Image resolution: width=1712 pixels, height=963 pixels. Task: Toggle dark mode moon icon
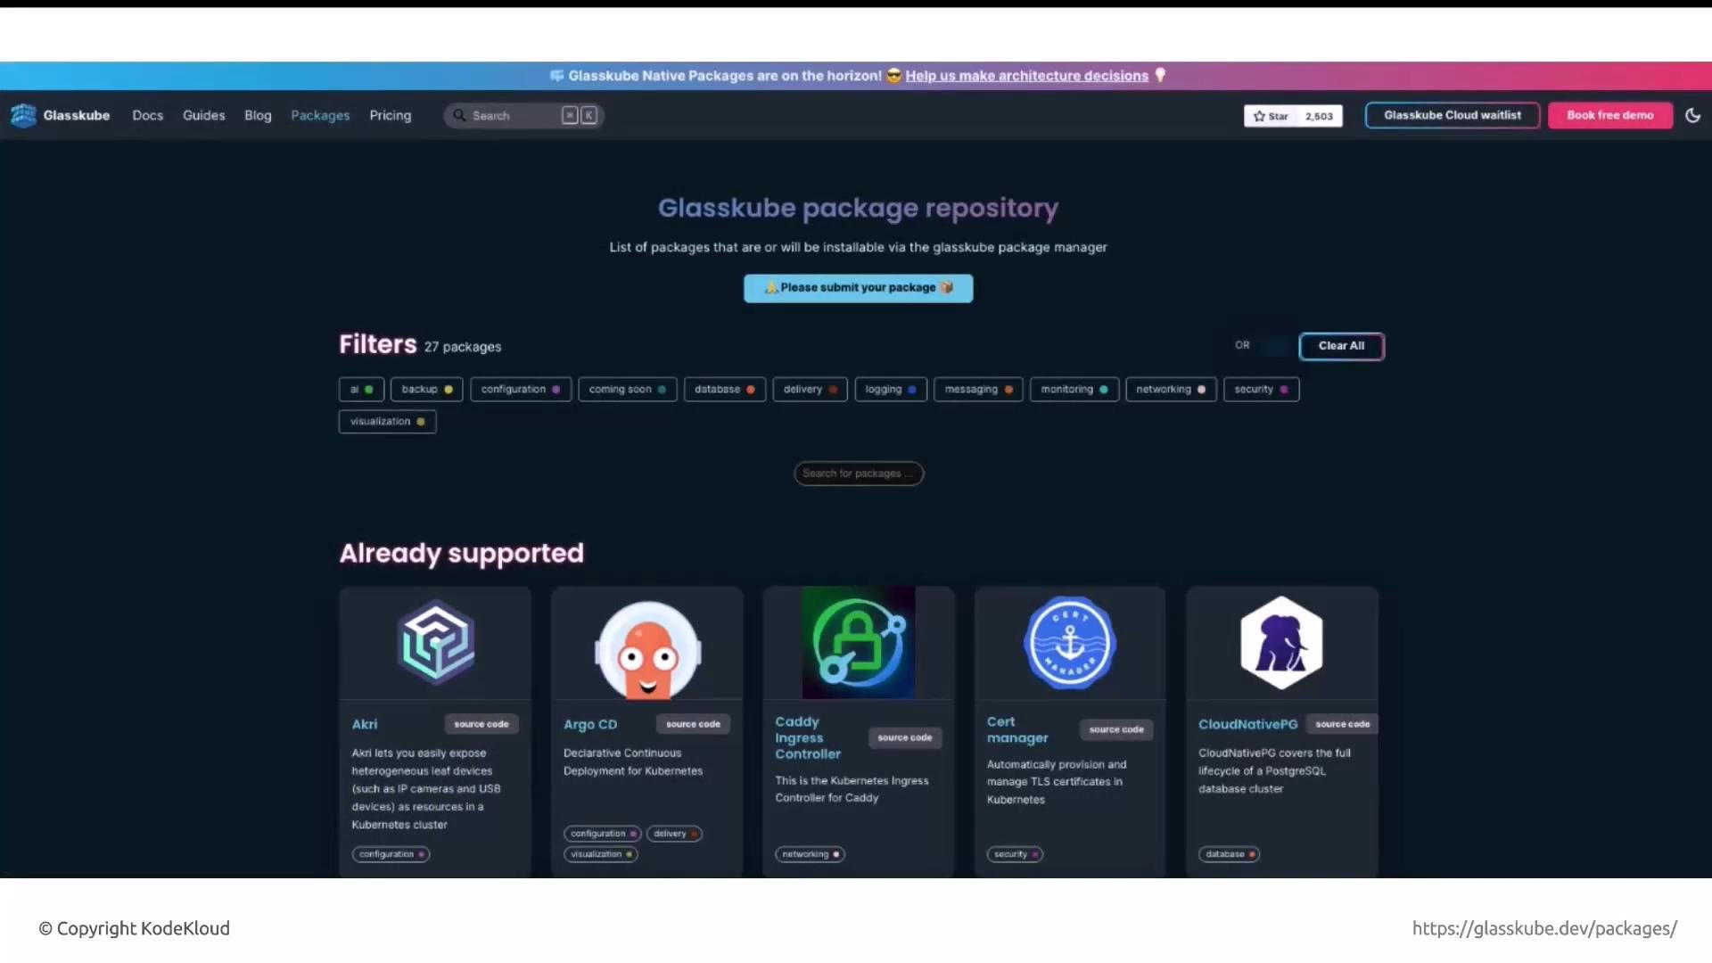[x=1692, y=115]
